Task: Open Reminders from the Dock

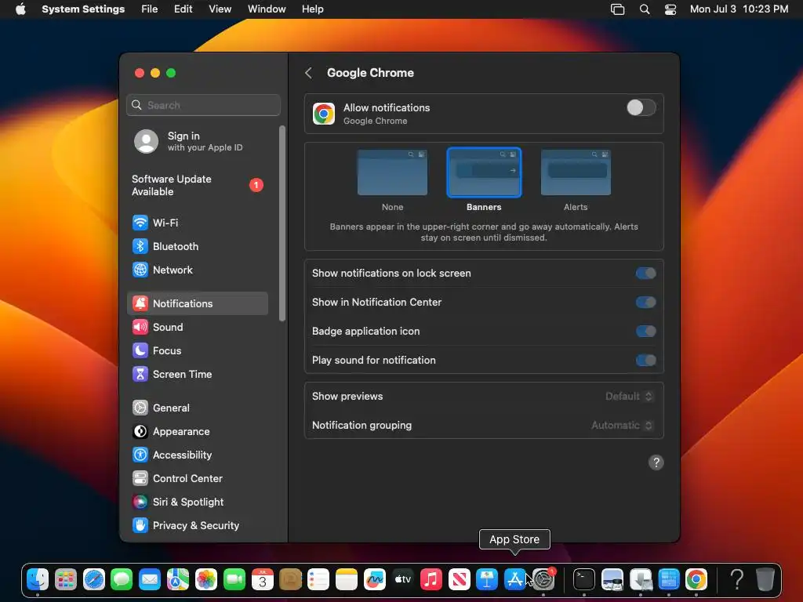Action: (318, 579)
